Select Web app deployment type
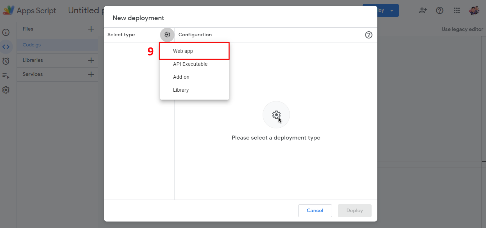 click(x=183, y=51)
